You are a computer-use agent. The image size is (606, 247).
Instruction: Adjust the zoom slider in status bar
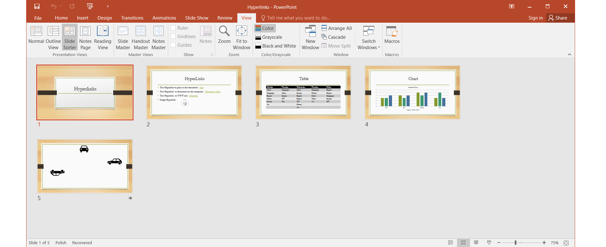click(515, 243)
